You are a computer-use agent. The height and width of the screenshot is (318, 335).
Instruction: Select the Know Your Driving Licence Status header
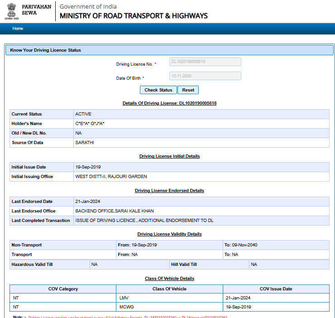pos(46,50)
